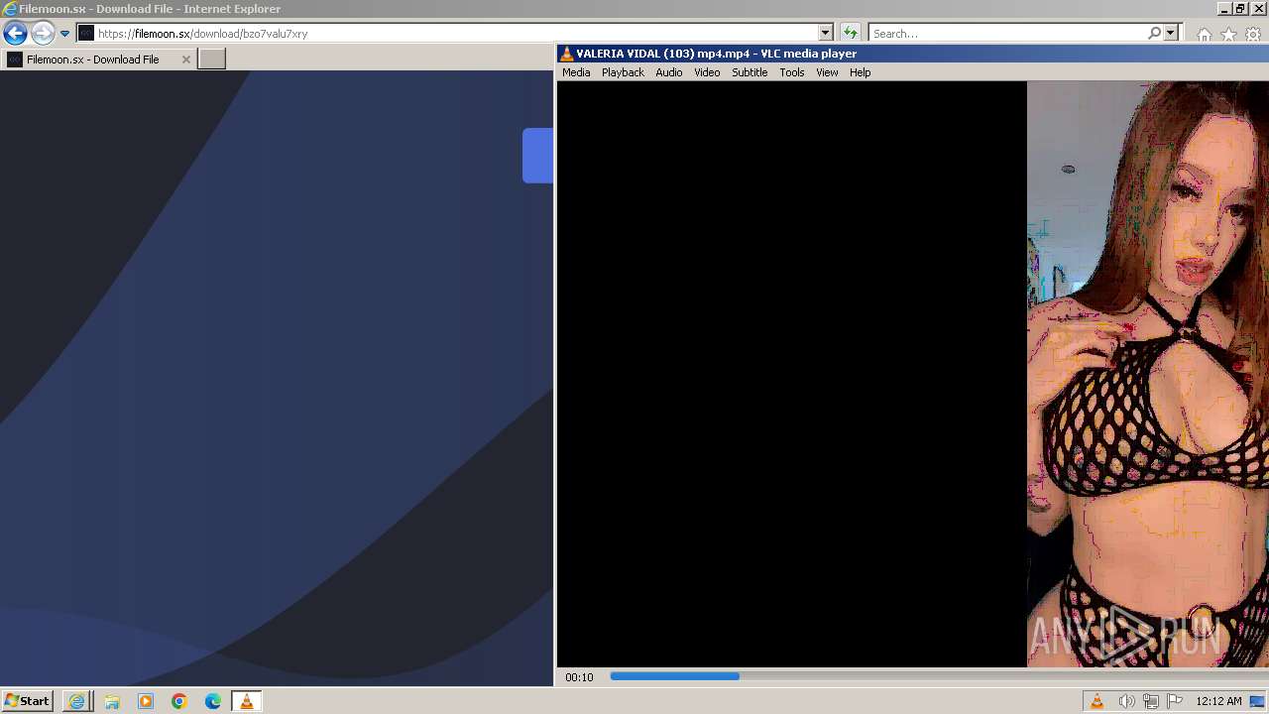Open the VLC Playback menu
This screenshot has height=714, width=1269.
[623, 72]
